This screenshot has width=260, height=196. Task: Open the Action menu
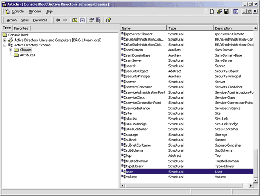coord(12,20)
